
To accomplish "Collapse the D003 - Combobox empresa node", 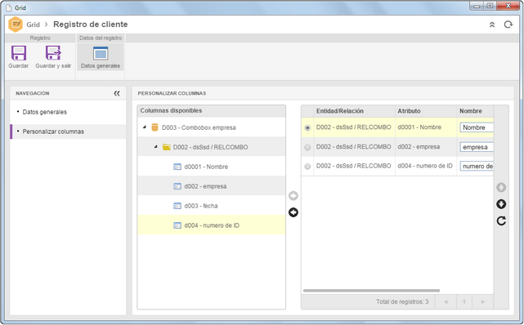I will pos(145,127).
